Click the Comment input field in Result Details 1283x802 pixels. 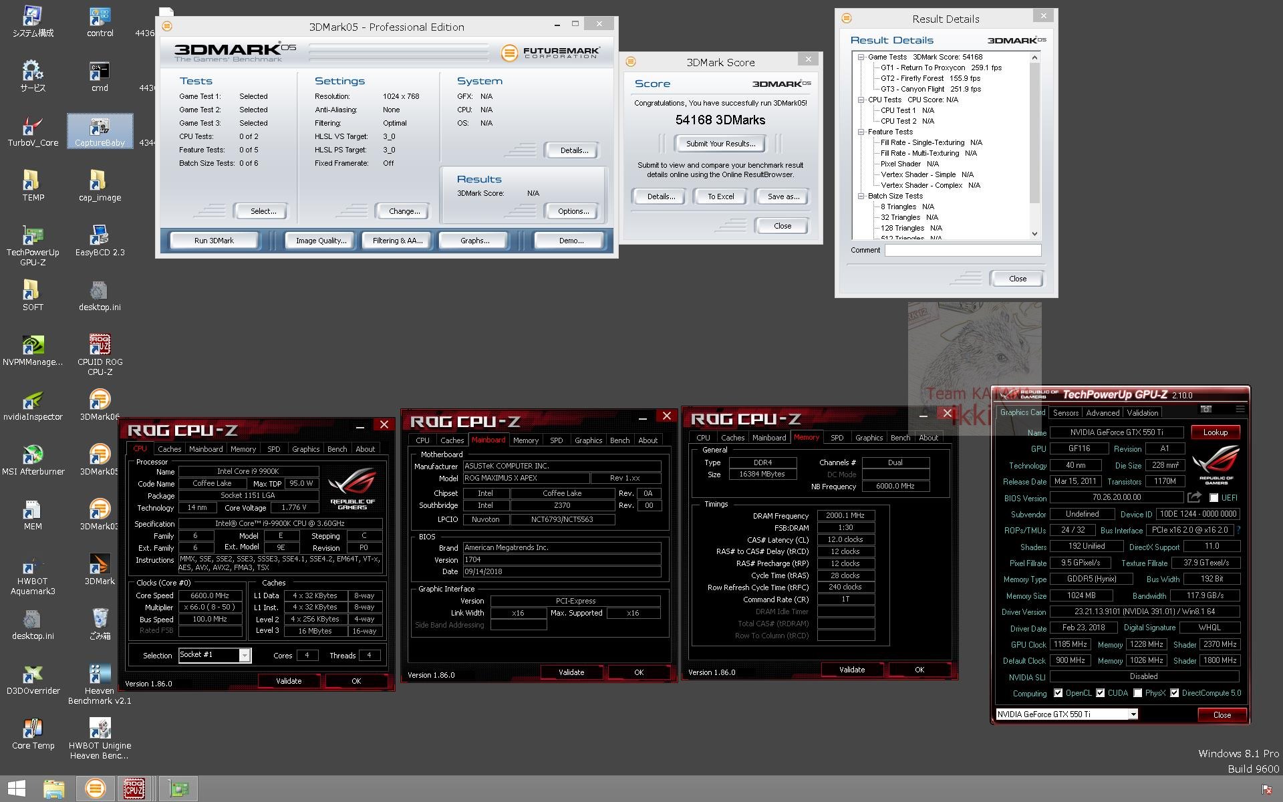[963, 251]
